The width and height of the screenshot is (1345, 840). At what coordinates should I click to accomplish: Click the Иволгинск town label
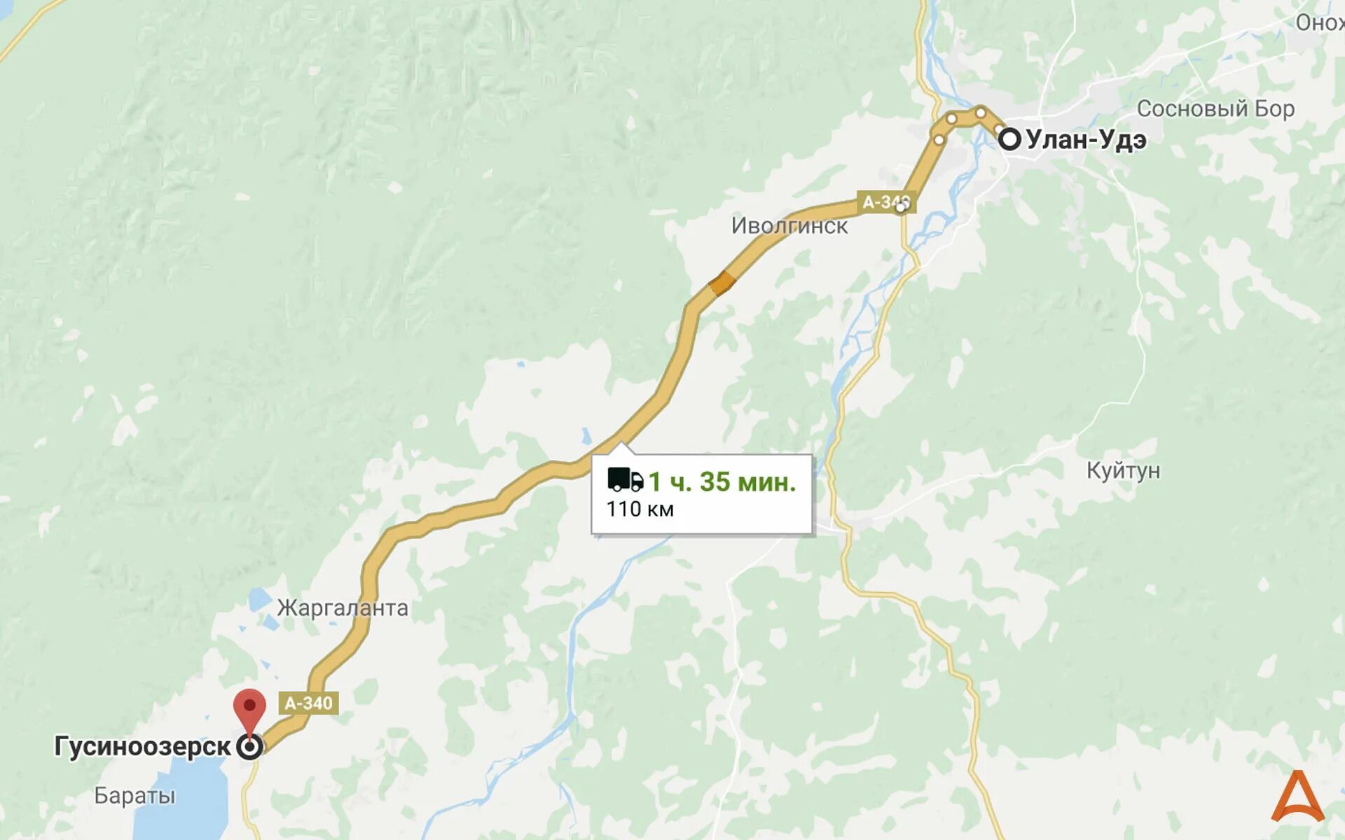coord(789,225)
